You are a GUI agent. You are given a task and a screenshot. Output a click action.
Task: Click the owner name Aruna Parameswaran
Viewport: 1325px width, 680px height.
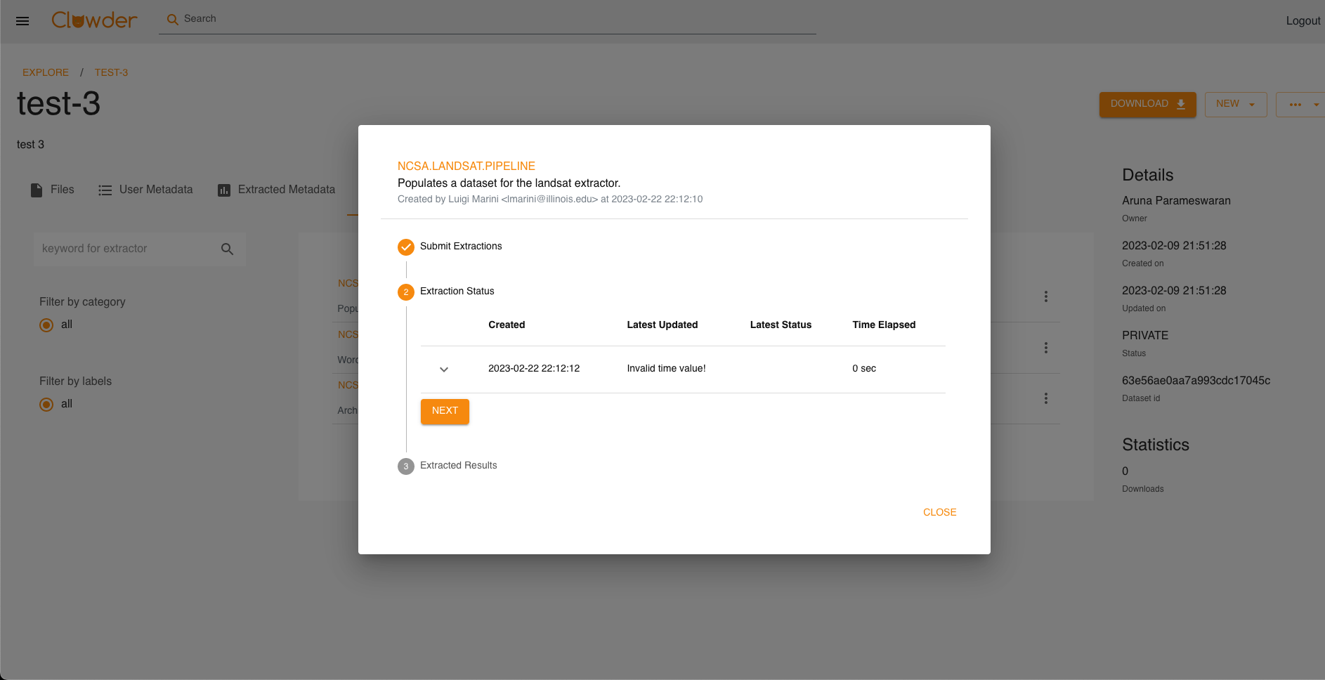[1176, 200]
